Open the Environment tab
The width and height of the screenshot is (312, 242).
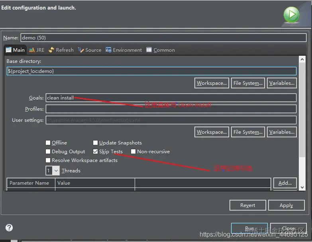124,50
